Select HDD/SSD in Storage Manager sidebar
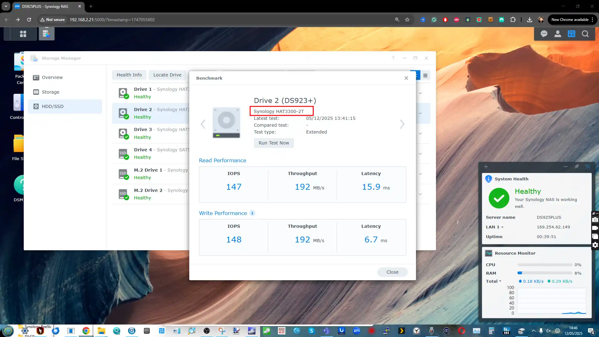Screen dimensions: 599x337 tap(65, 106)
